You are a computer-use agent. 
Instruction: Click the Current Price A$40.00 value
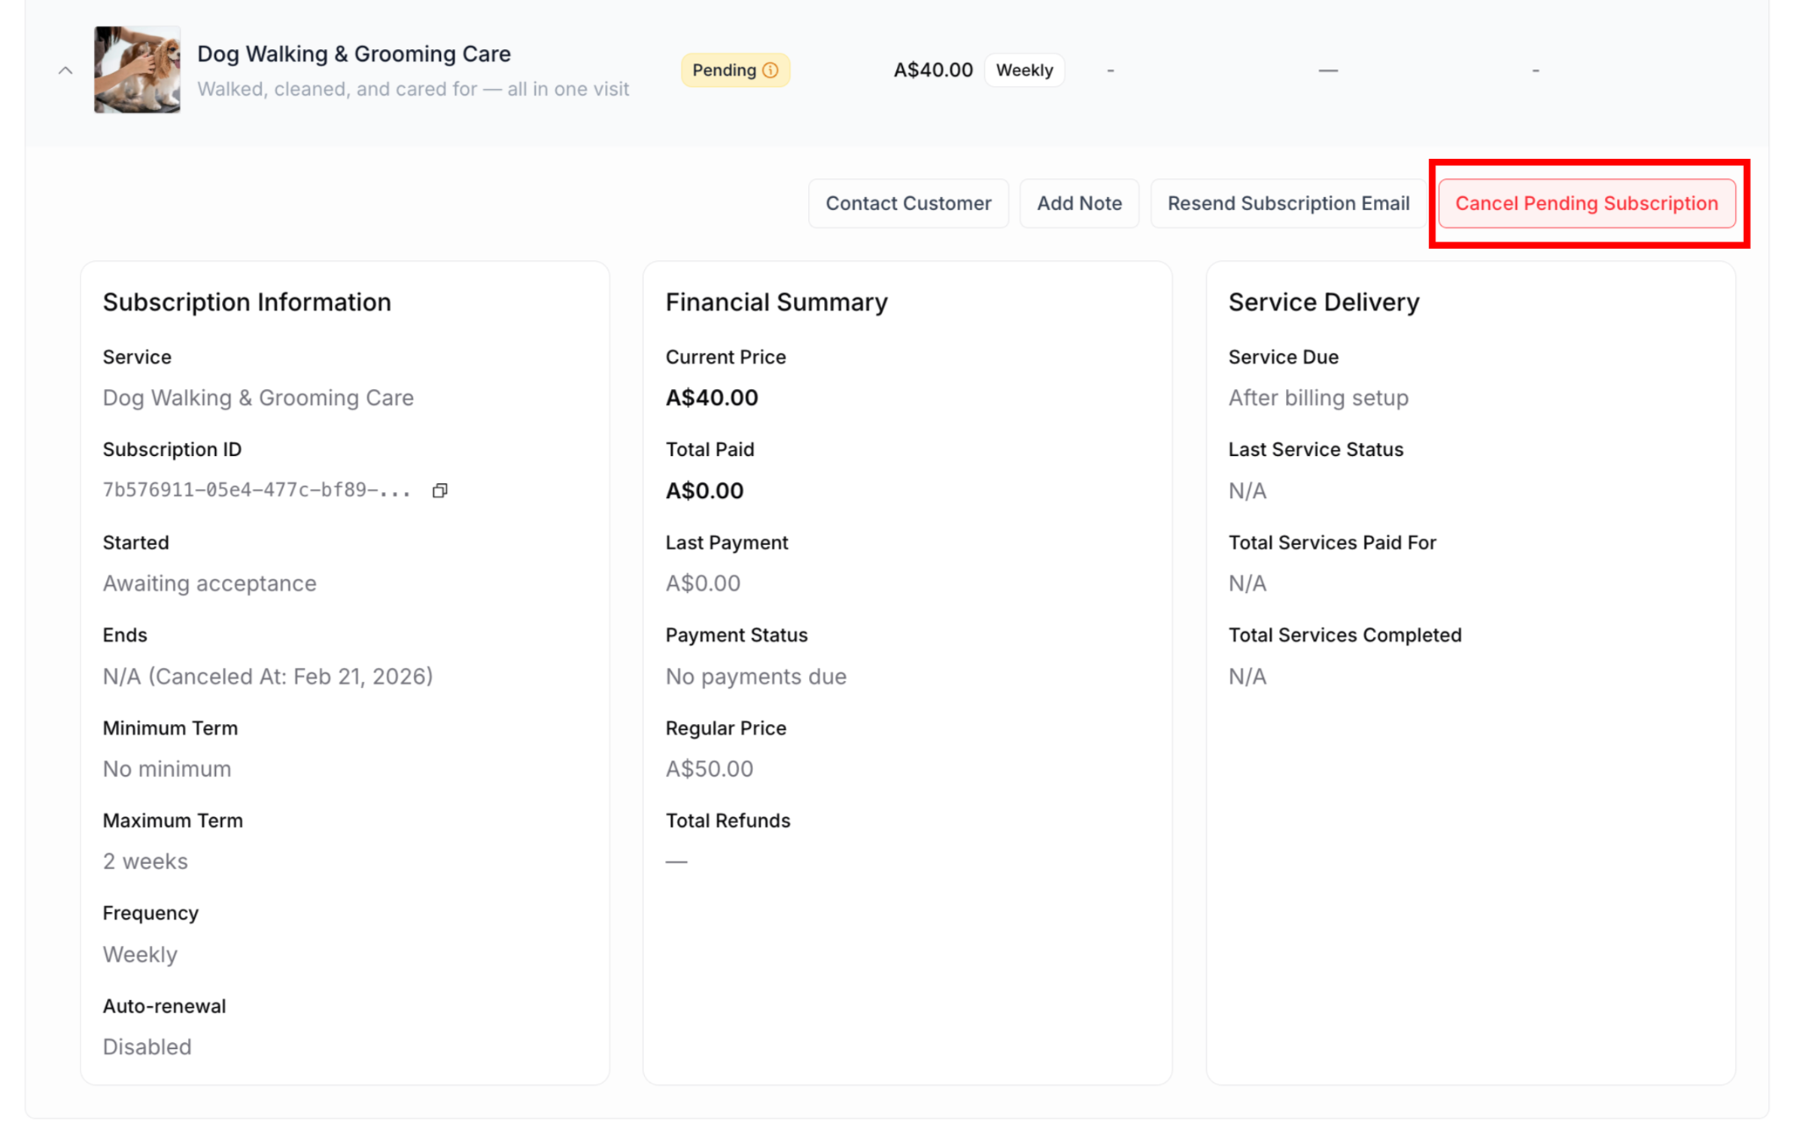712,398
